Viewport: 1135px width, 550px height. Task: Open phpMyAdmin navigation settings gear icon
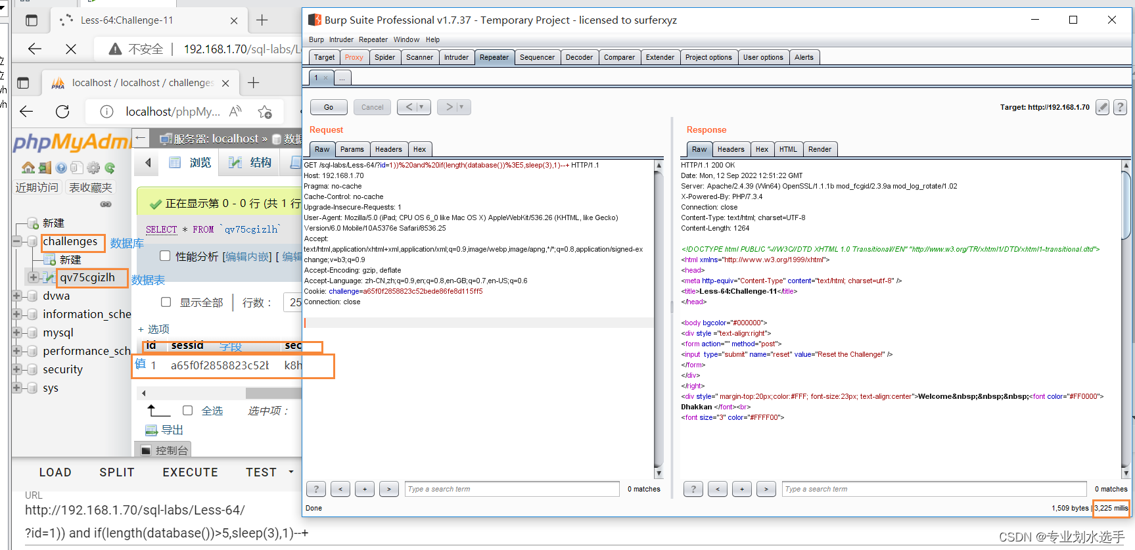(93, 168)
